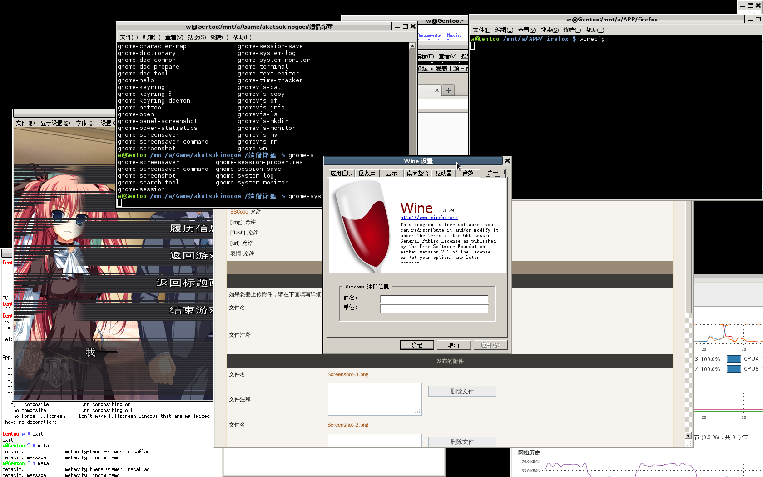This screenshot has width=763, height=477.
Task: Open the Screenshot-2.png attachment link
Action: pos(348,425)
